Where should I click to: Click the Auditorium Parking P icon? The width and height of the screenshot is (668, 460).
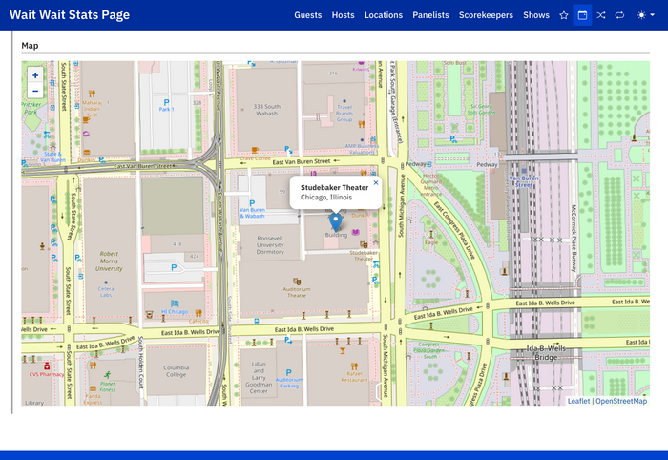289,373
